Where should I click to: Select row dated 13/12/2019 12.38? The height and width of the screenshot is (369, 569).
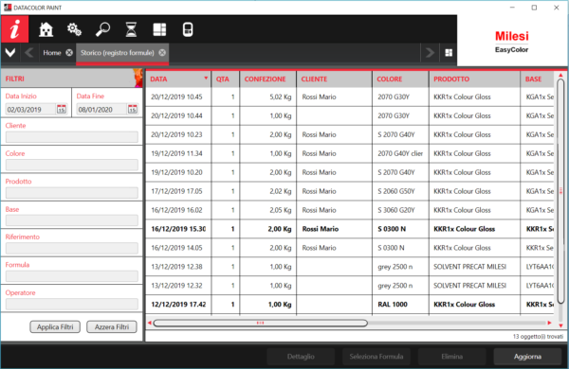(350, 267)
